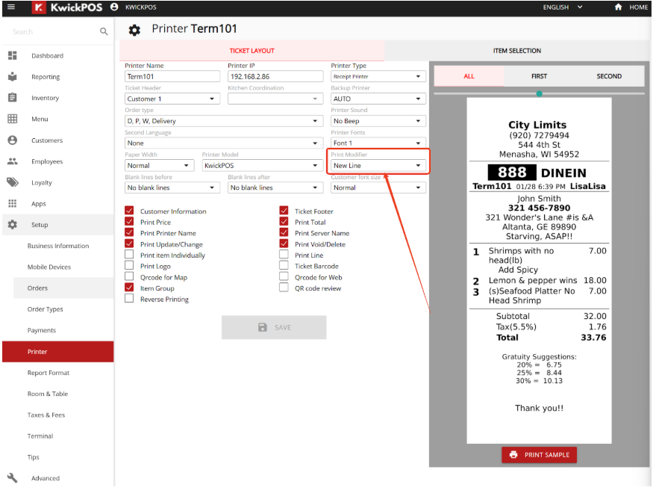Image resolution: width=653 pixels, height=496 pixels.
Task: Click the Setup gear icon in sidebar
Action: pyautogui.click(x=13, y=224)
